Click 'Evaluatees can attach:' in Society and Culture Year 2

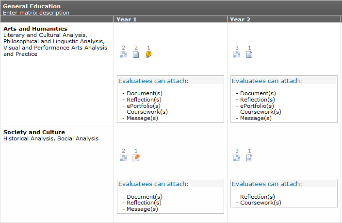[x=267, y=184]
